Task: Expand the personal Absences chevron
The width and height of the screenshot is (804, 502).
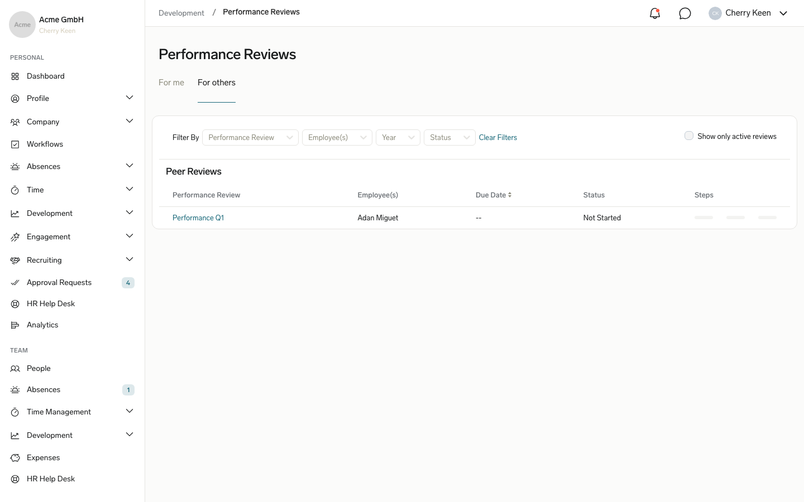Action: [x=130, y=166]
